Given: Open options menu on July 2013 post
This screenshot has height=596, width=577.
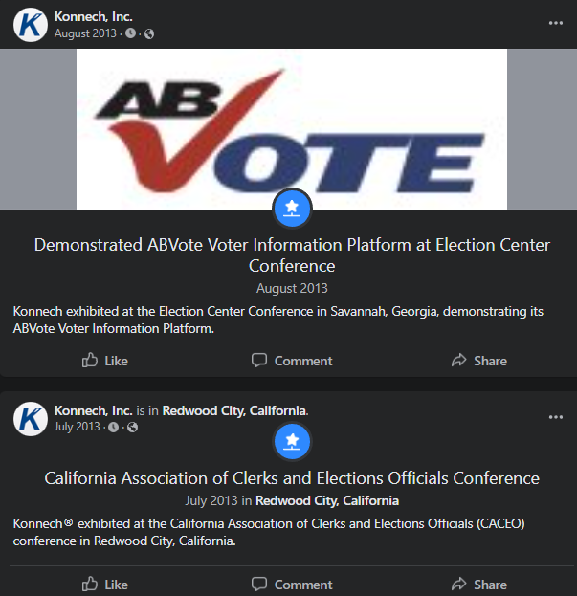Looking at the screenshot, I should coord(555,418).
